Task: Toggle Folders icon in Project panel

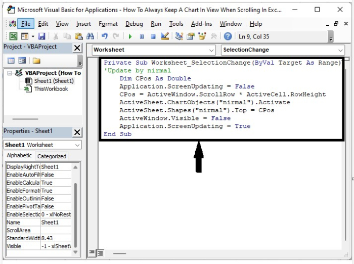Action: coord(36,61)
